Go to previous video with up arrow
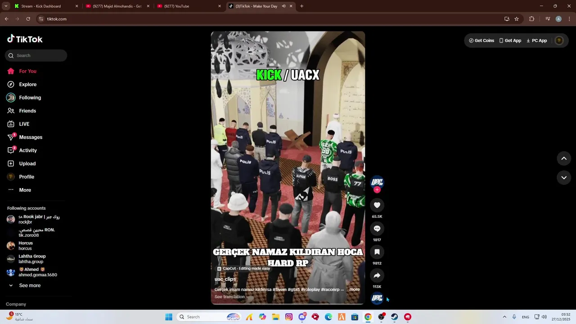Screen dimensions: 576x324 564,158
